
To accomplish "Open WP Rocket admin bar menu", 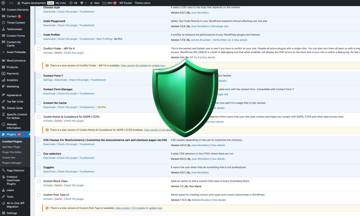I will (x=125, y=3).
